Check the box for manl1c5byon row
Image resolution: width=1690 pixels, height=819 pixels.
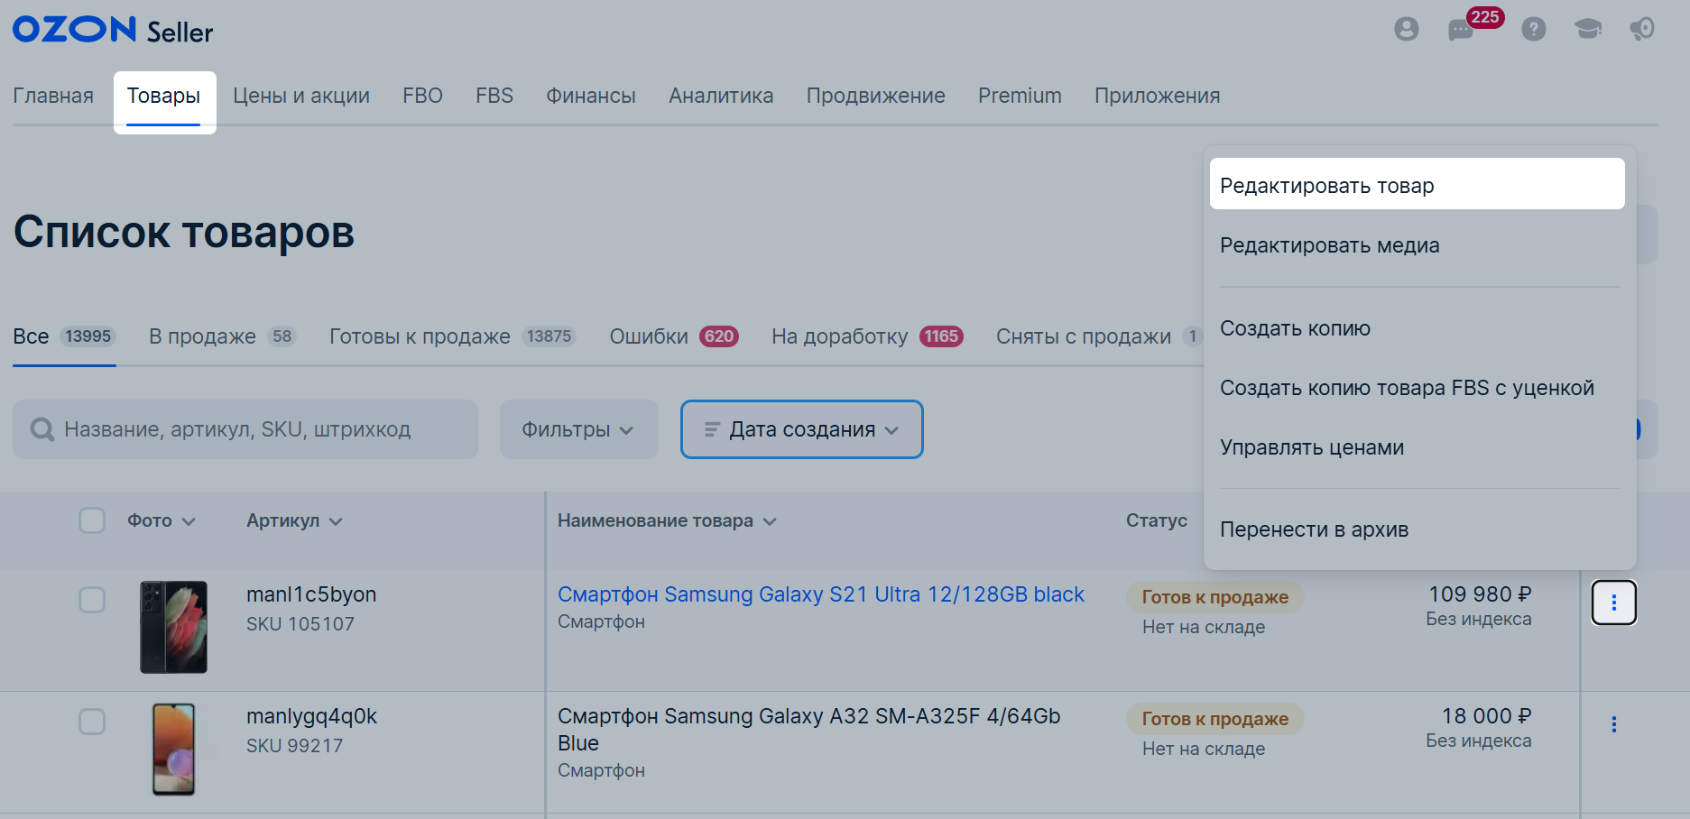92,600
